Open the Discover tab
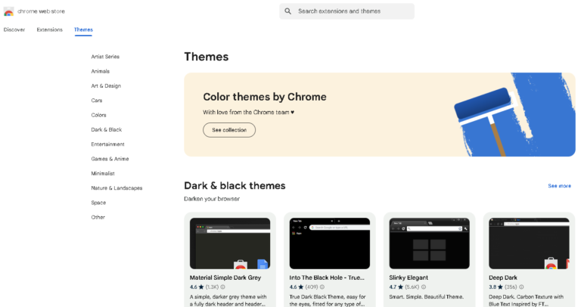Image resolution: width=581 pixels, height=307 pixels. pyautogui.click(x=14, y=29)
